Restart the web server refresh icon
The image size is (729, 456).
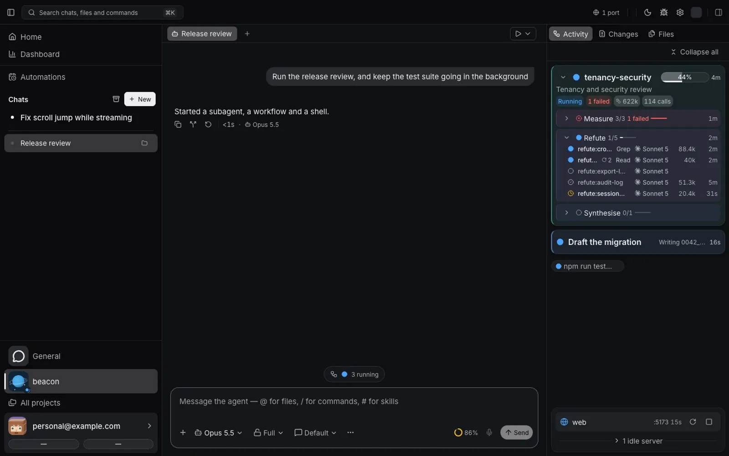[x=693, y=422]
